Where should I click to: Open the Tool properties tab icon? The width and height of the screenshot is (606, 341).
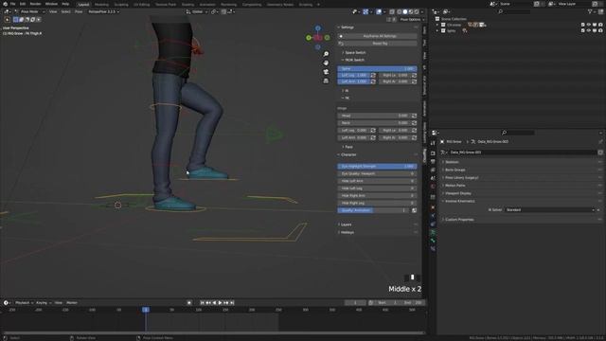click(433, 143)
